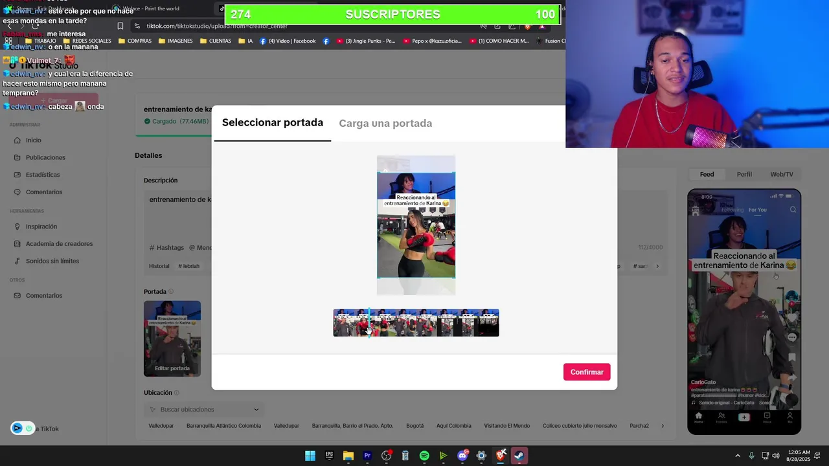Choose the Visitando El Mundo location chip
The height and width of the screenshot is (466, 829).
[x=507, y=426]
